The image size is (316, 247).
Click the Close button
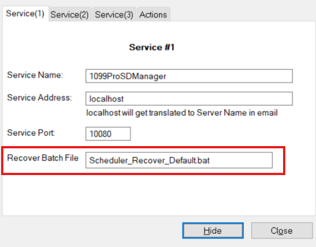(282, 231)
